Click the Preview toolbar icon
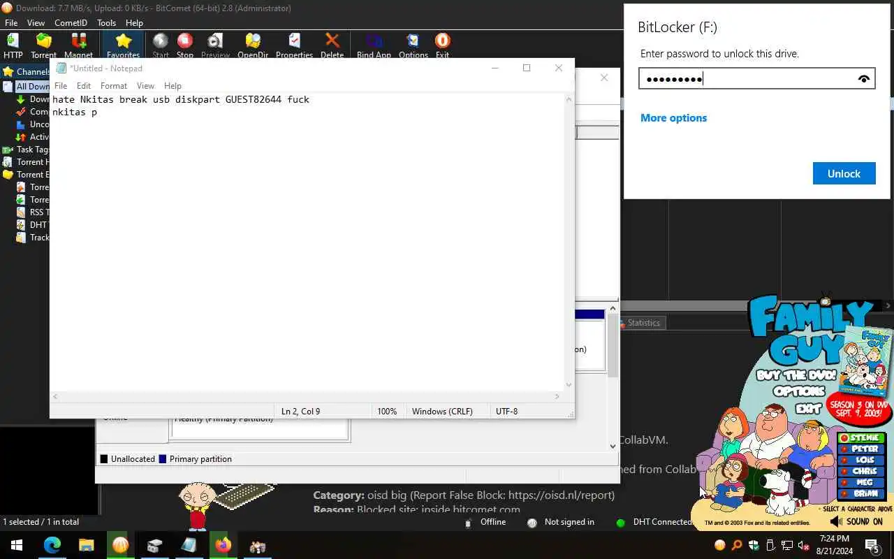 [x=215, y=45]
